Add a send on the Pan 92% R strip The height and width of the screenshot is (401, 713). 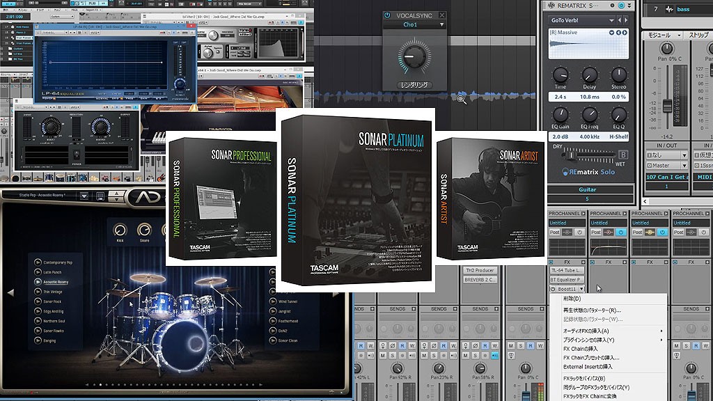pos(414,308)
